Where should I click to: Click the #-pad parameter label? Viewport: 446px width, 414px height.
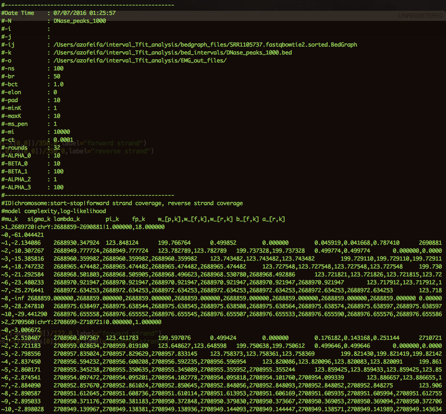pos(9,100)
